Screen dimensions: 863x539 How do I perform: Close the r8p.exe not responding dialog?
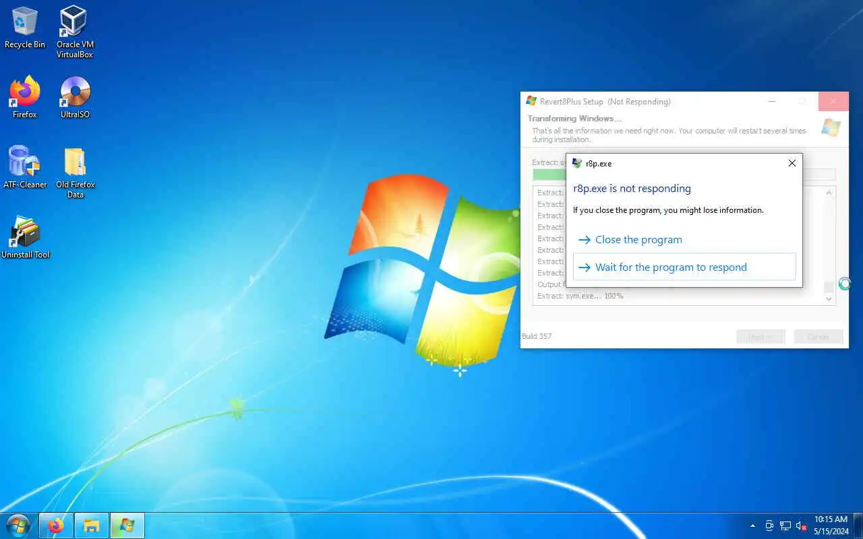point(792,163)
